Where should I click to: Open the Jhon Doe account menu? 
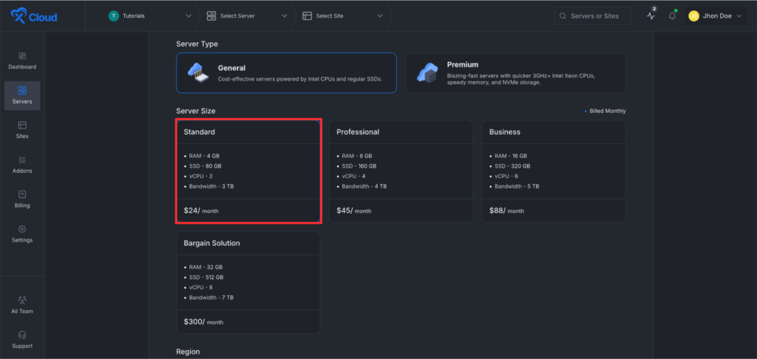point(715,16)
